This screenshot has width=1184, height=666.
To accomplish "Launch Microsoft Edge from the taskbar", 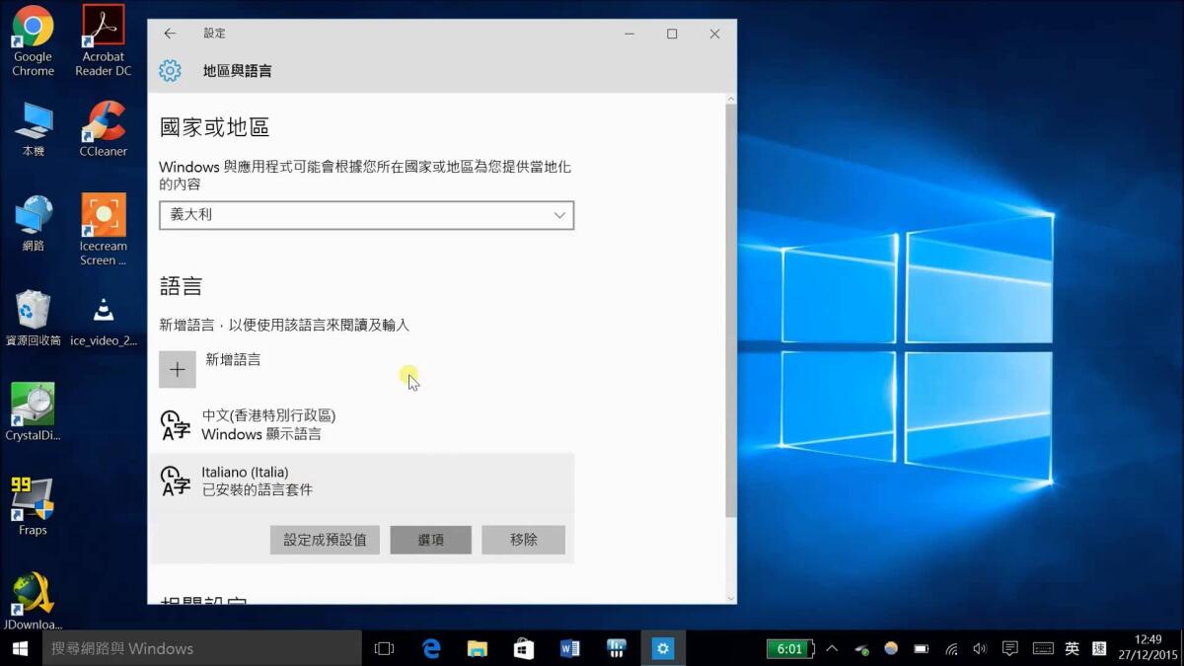I will (x=430, y=648).
